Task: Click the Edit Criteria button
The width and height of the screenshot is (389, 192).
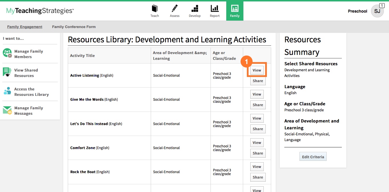Action: (x=313, y=157)
